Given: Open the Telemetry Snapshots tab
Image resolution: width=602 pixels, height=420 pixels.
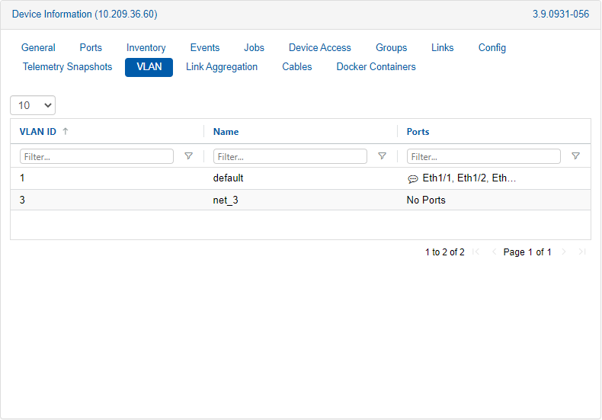Looking at the screenshot, I should [67, 67].
